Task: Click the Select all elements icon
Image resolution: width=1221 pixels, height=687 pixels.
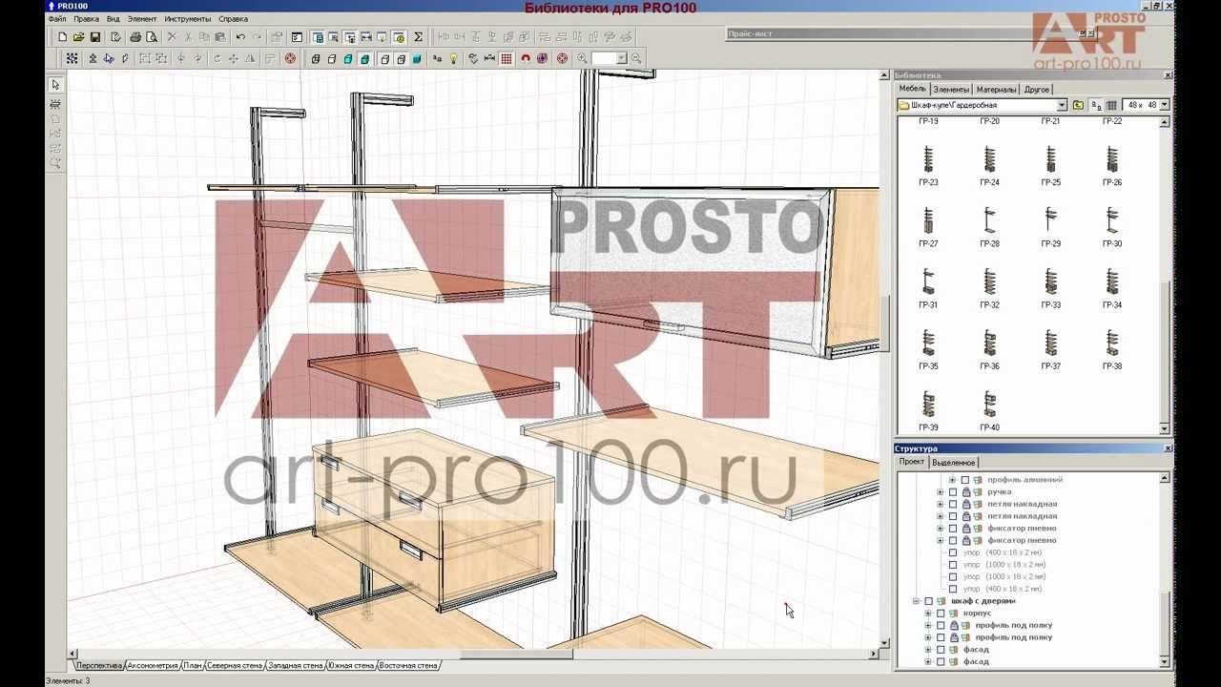Action: coord(72,58)
